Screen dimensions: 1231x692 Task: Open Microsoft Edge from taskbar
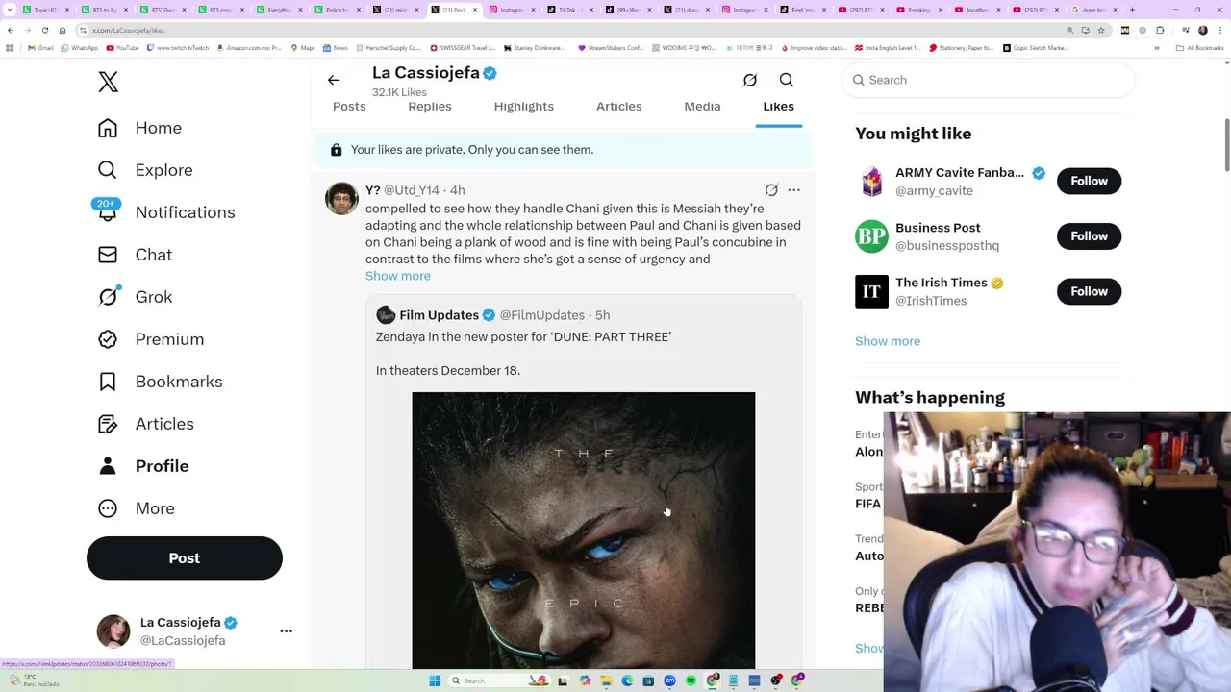pos(627,680)
